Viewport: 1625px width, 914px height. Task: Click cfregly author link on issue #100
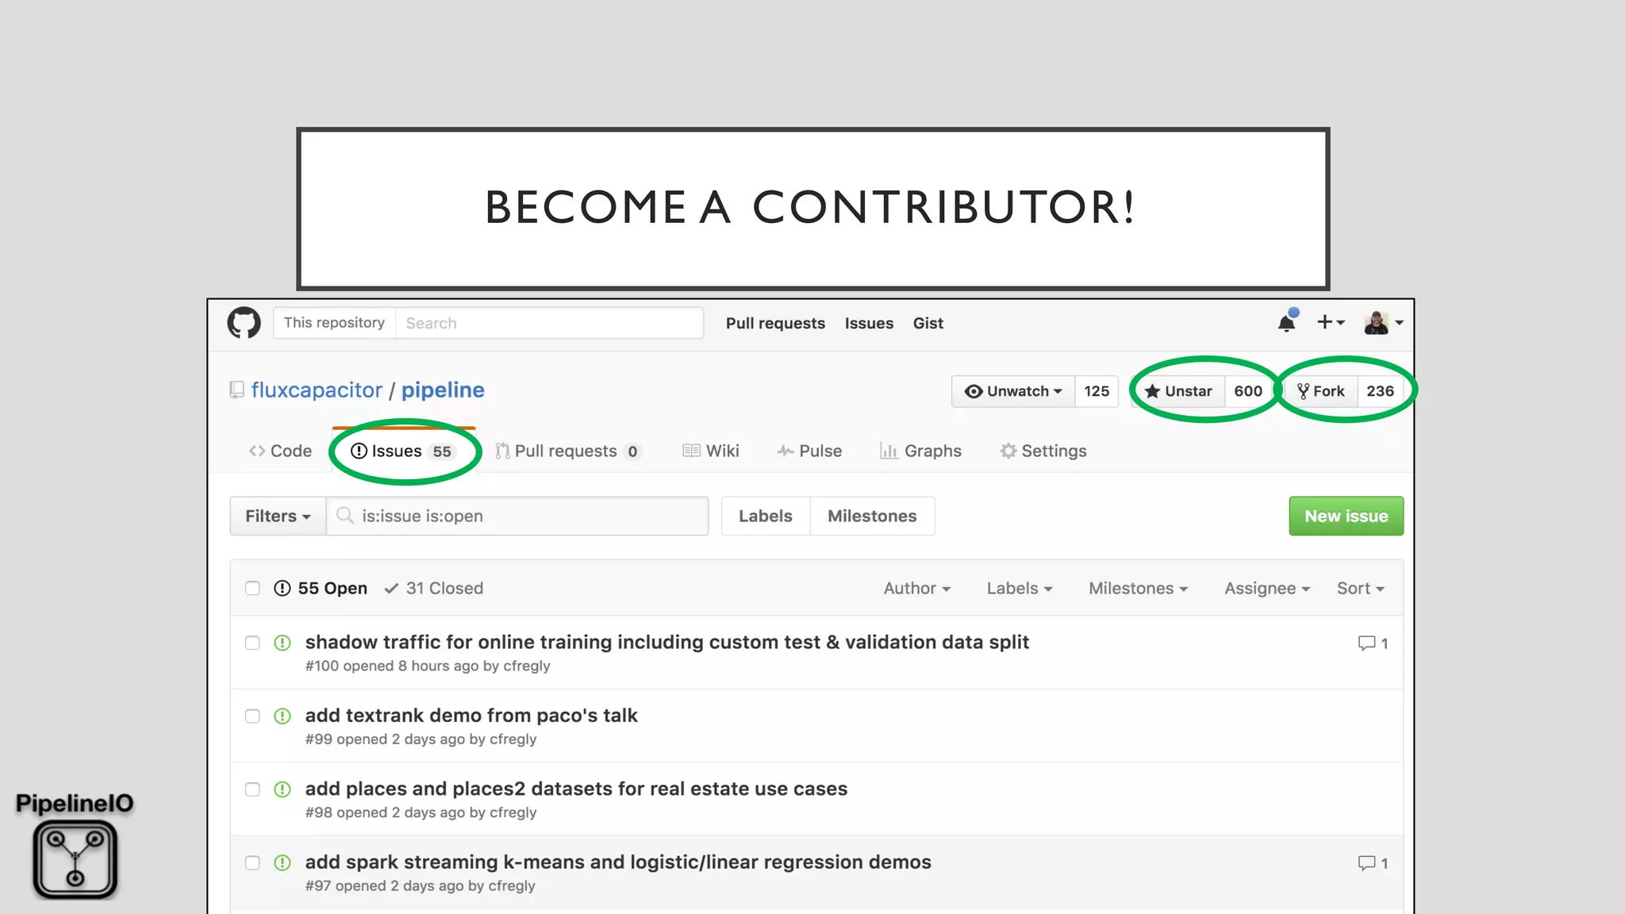coord(527,666)
